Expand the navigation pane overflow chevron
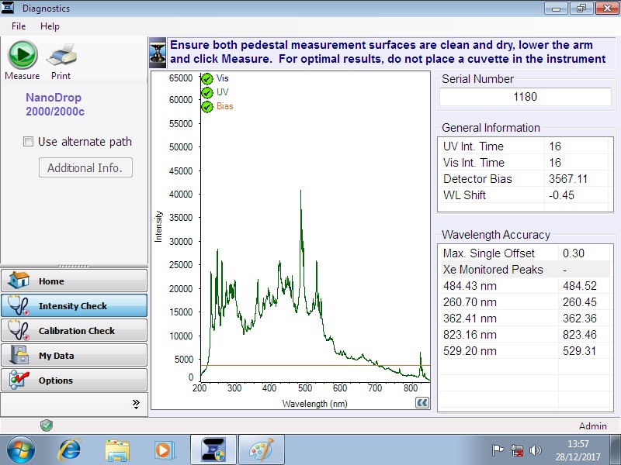This screenshot has width=621, height=465. tap(136, 404)
